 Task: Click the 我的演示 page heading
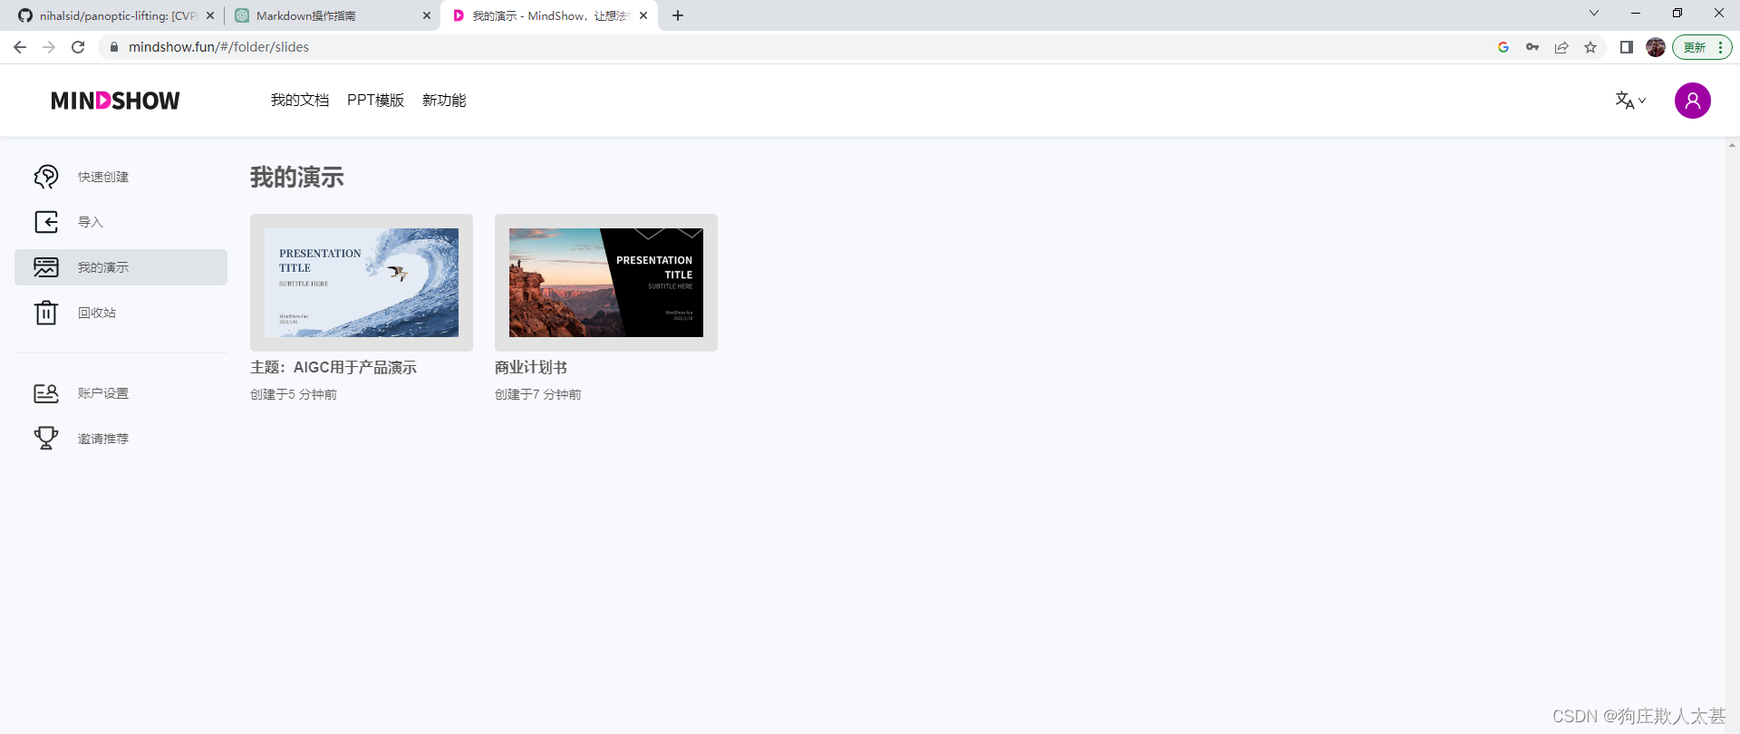coord(297,178)
